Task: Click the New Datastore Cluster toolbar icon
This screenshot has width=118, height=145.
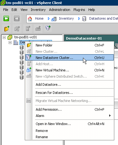Action: pos(48,28)
